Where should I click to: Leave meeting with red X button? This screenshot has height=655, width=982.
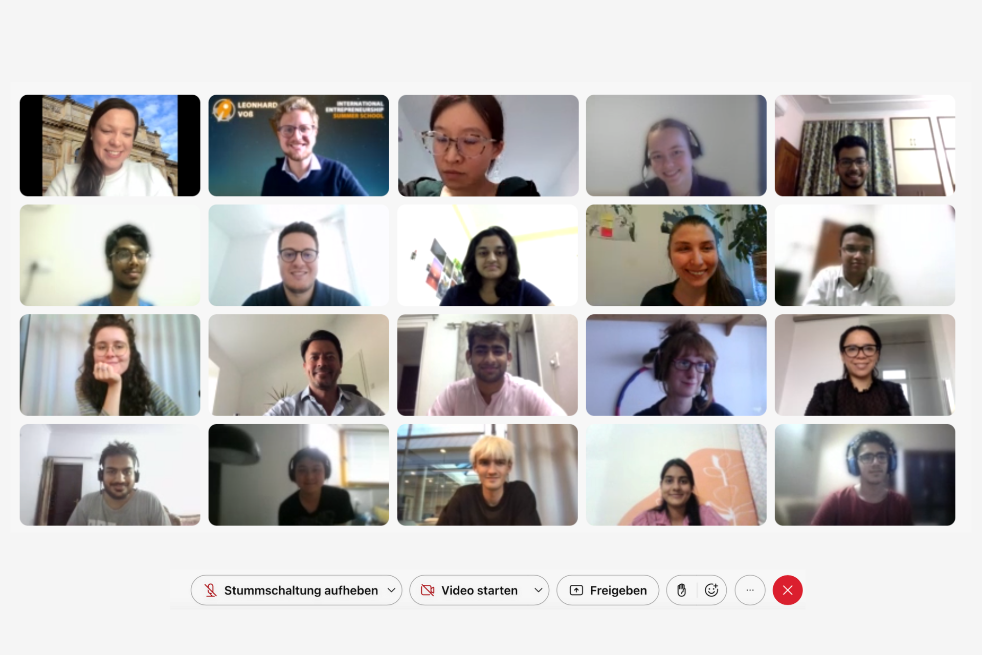click(788, 590)
